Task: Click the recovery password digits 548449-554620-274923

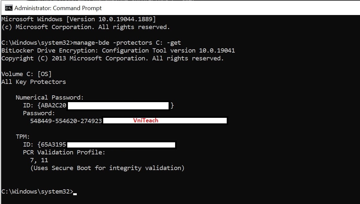Action: 66,121
